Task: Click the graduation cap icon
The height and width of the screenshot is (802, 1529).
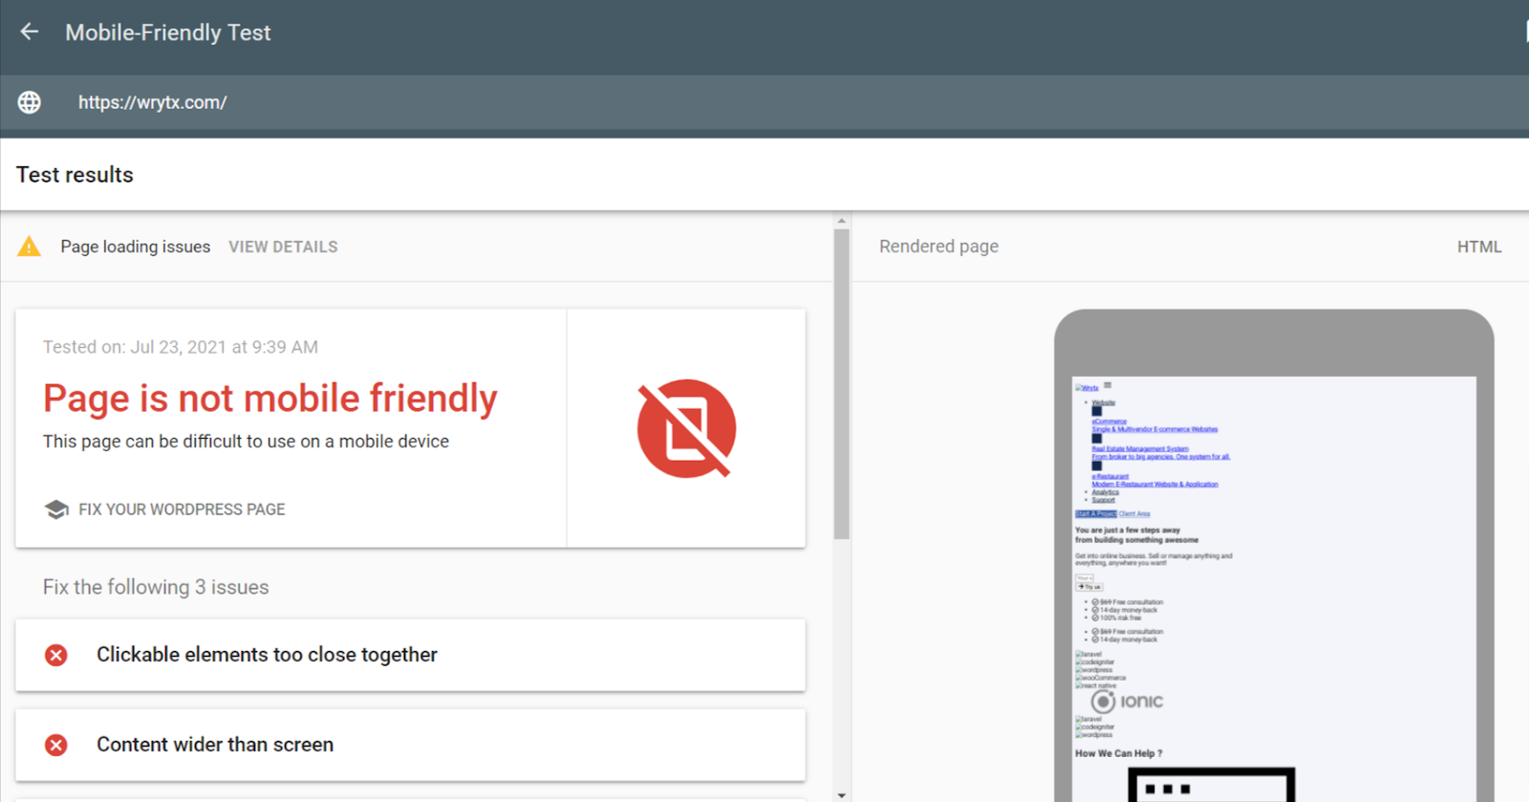Action: tap(56, 509)
